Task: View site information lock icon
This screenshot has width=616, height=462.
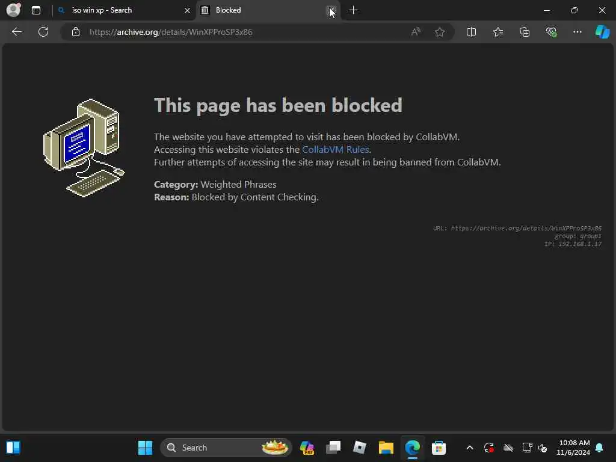Action: [x=76, y=32]
